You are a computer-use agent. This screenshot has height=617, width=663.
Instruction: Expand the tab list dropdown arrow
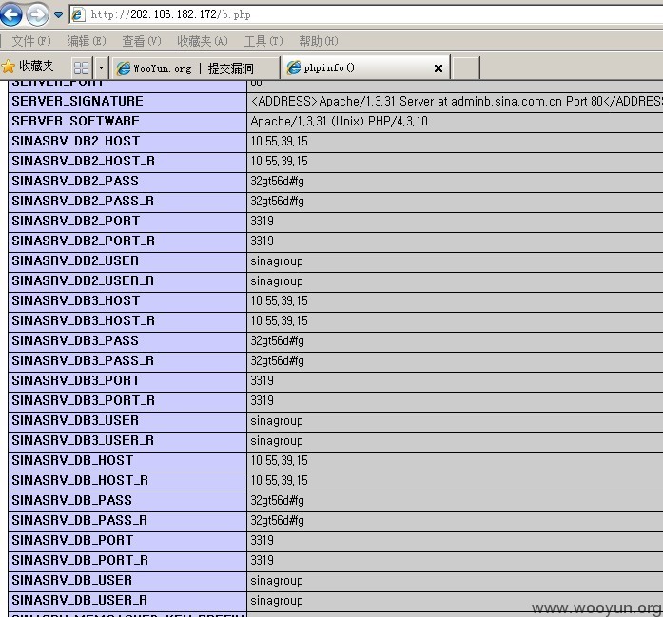pos(101,67)
